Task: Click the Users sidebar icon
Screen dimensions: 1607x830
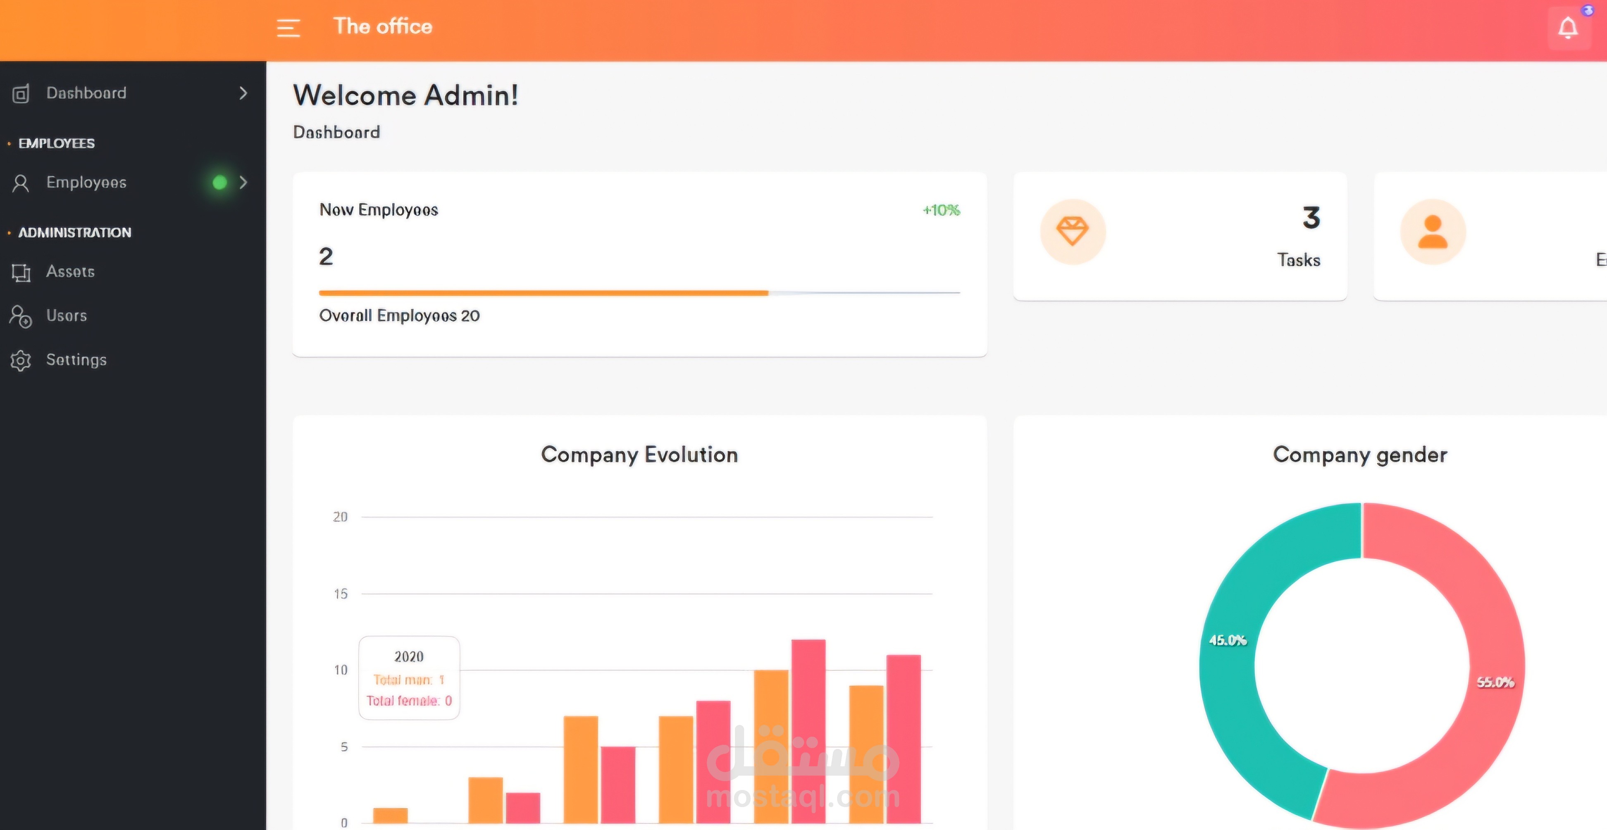Action: coord(21,316)
